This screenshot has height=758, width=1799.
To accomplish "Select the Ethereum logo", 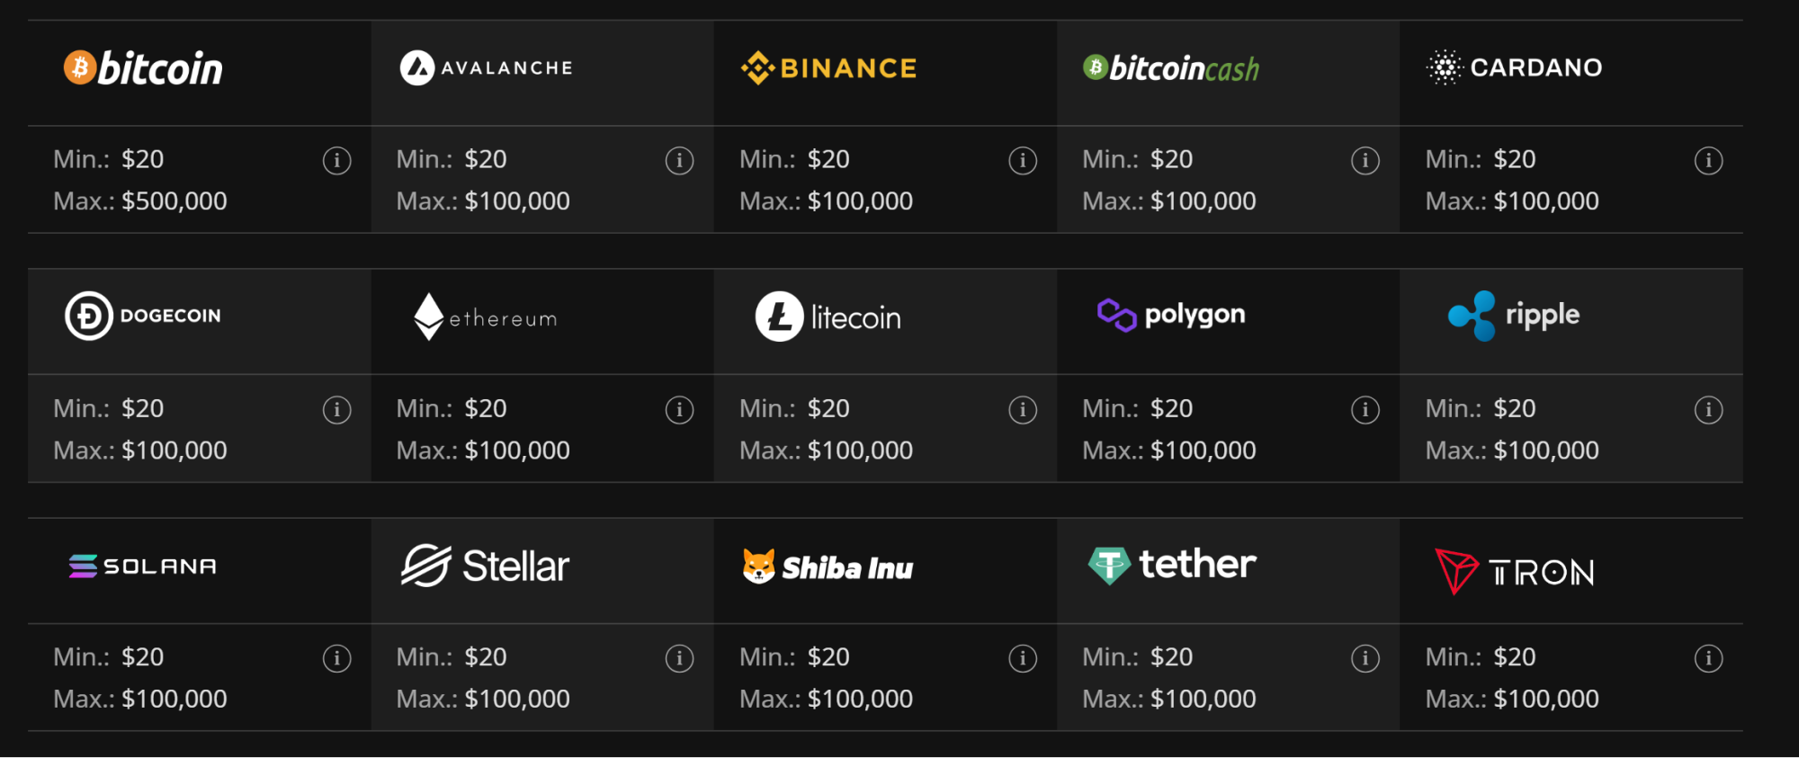I will tap(485, 317).
